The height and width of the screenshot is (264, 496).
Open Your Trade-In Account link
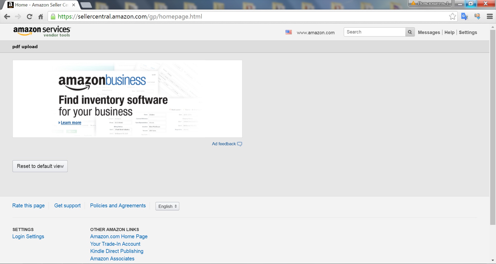[115, 244]
